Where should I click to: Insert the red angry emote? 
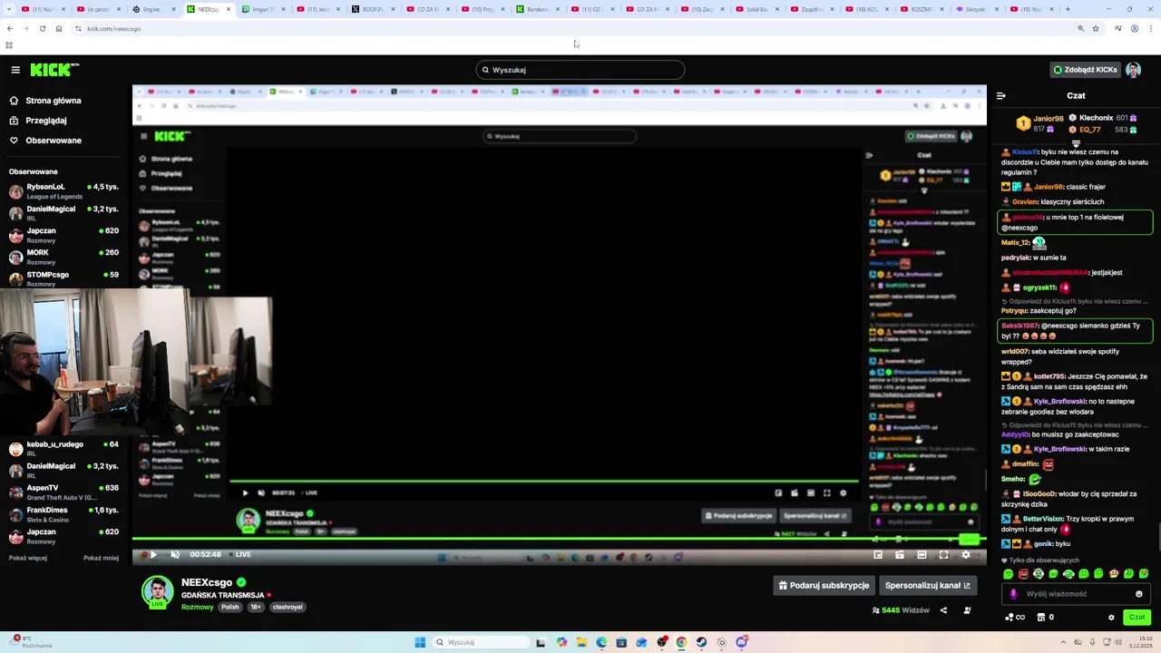1023,574
